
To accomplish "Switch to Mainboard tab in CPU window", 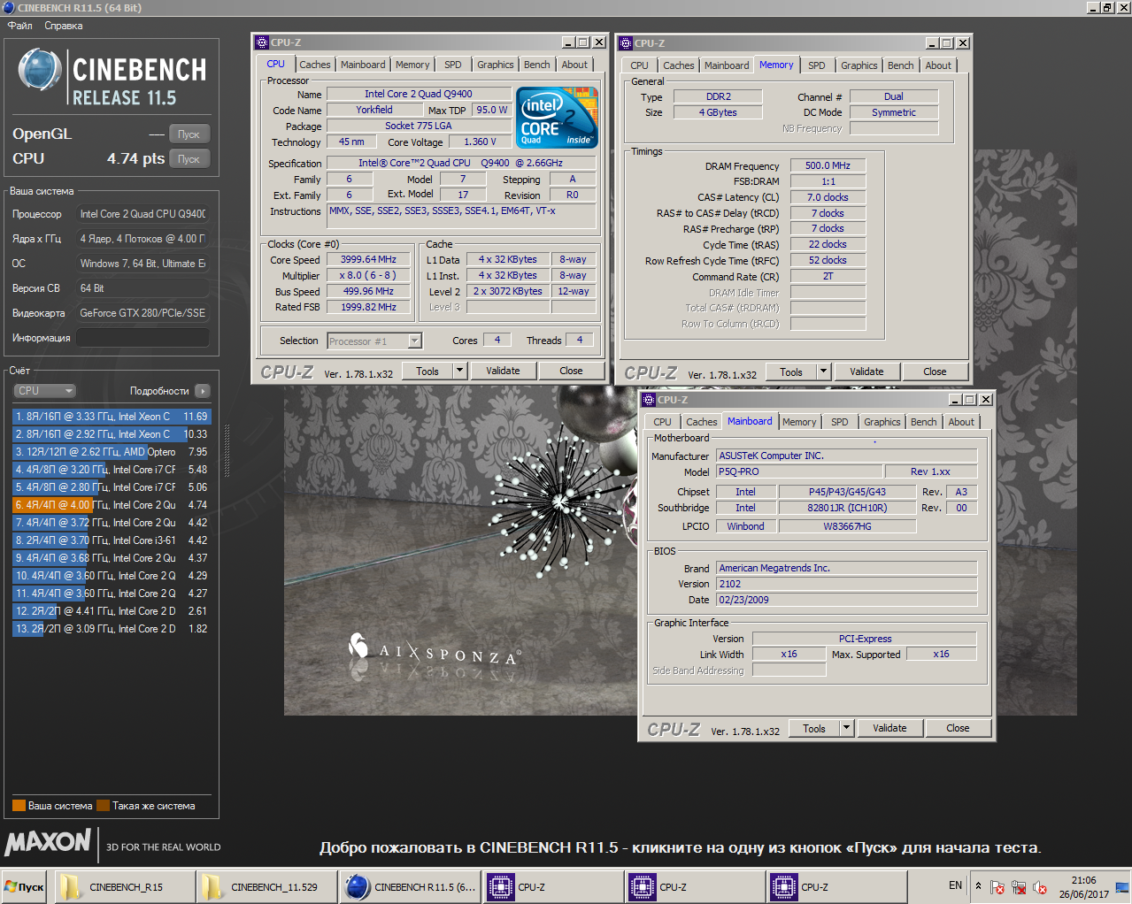I will (363, 65).
